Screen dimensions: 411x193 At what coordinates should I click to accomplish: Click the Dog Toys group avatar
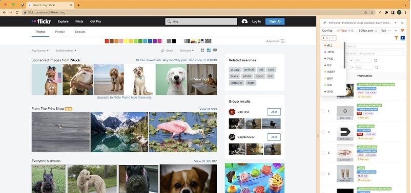(232, 112)
